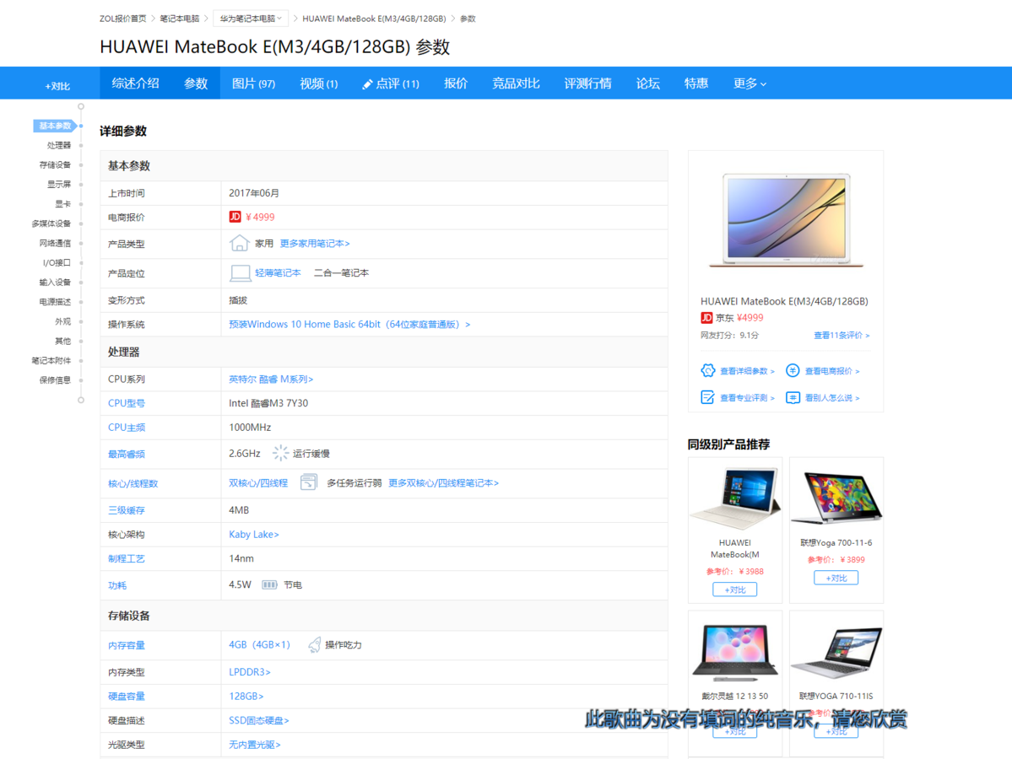Viewport: 1012px width, 759px height.
Task: Jump to 保修信息 in side navigation
Action: [55, 379]
